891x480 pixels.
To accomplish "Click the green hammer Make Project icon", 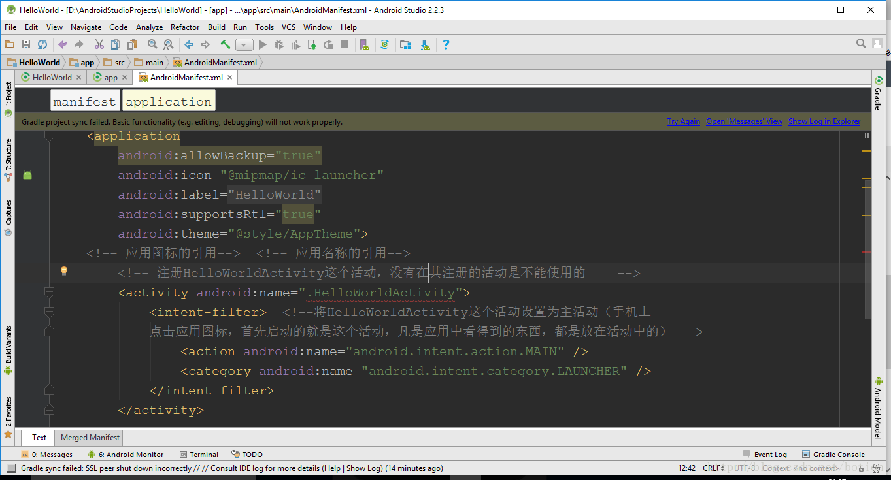I will pyautogui.click(x=226, y=44).
